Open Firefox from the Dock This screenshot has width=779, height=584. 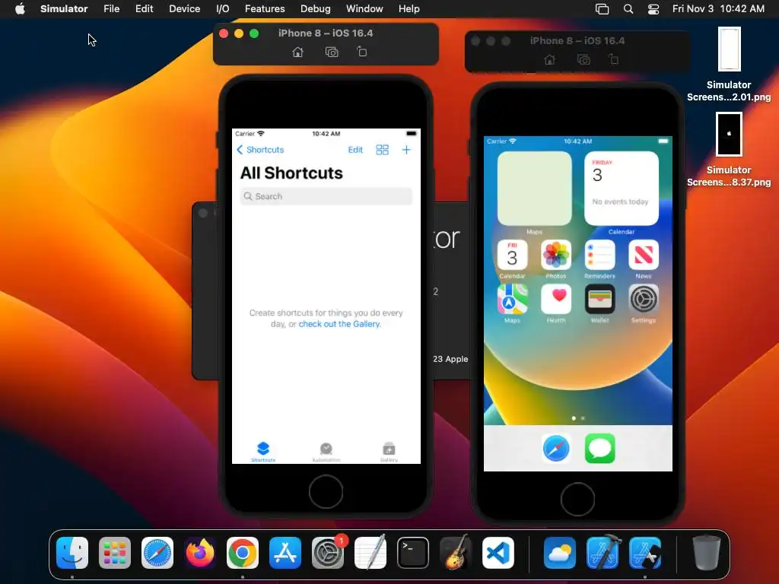coord(200,553)
